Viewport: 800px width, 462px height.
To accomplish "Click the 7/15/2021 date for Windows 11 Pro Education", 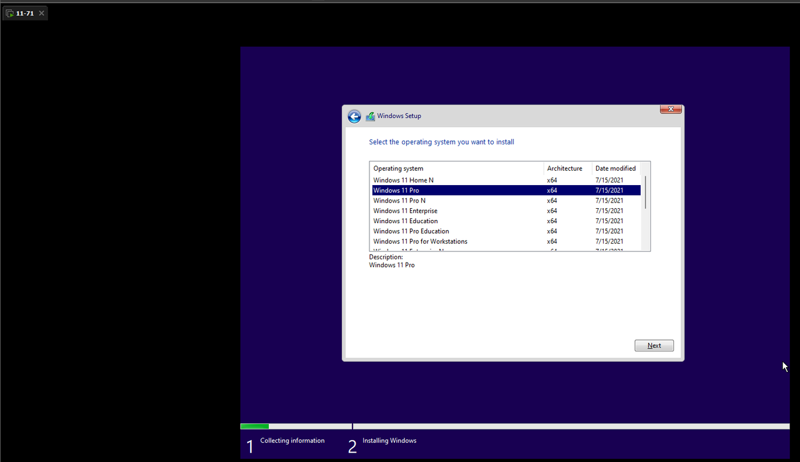I will tap(609, 231).
